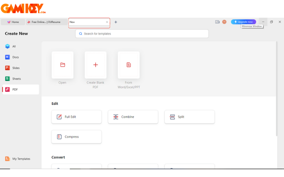The image size is (284, 177).
Task: Click the Upgrade now button
Action: pyautogui.click(x=243, y=22)
